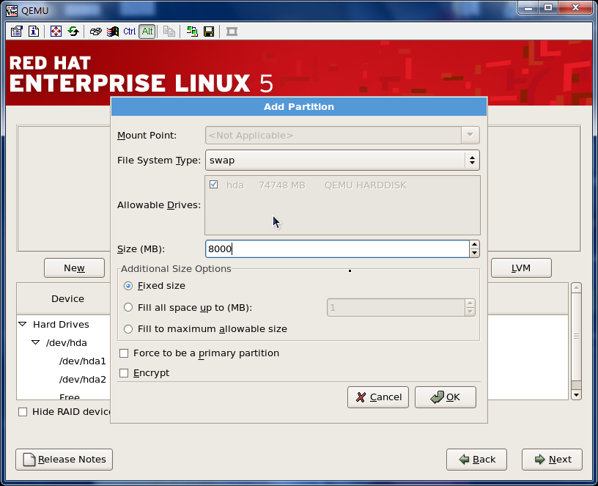Minimize the QEMU window
Image resolution: width=598 pixels, height=486 pixels.
point(528,7)
